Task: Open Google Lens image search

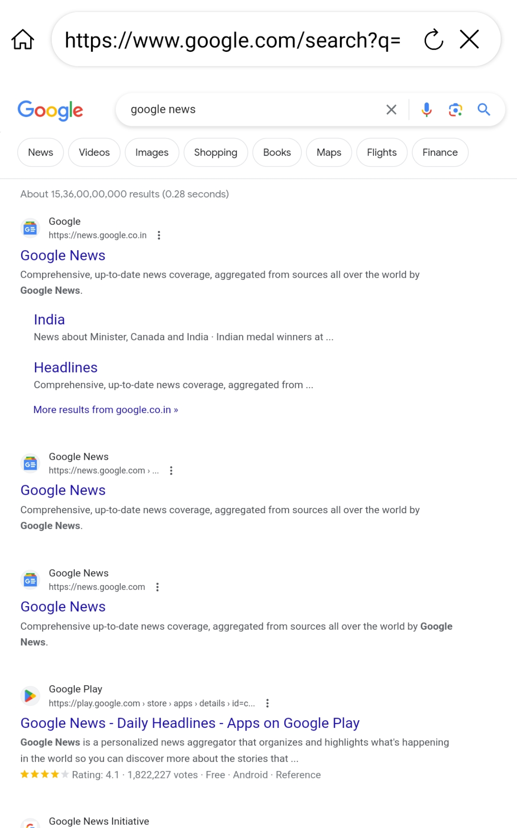Action: (455, 110)
